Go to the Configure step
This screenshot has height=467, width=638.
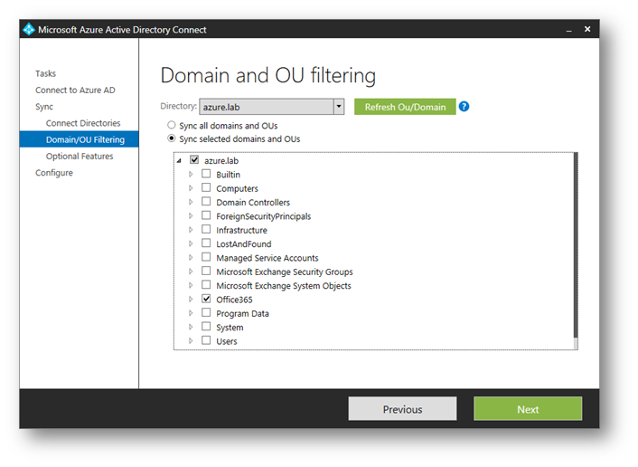pyautogui.click(x=54, y=173)
